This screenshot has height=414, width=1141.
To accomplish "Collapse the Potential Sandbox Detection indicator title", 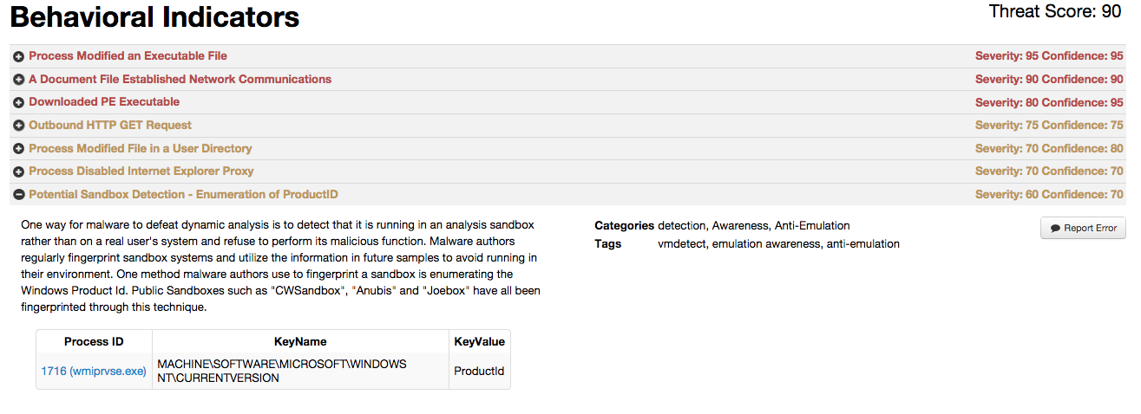I will pos(183,195).
